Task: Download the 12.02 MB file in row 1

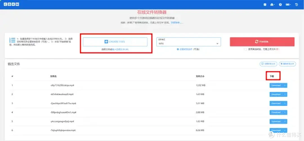Action: pyautogui.click(x=276, y=85)
